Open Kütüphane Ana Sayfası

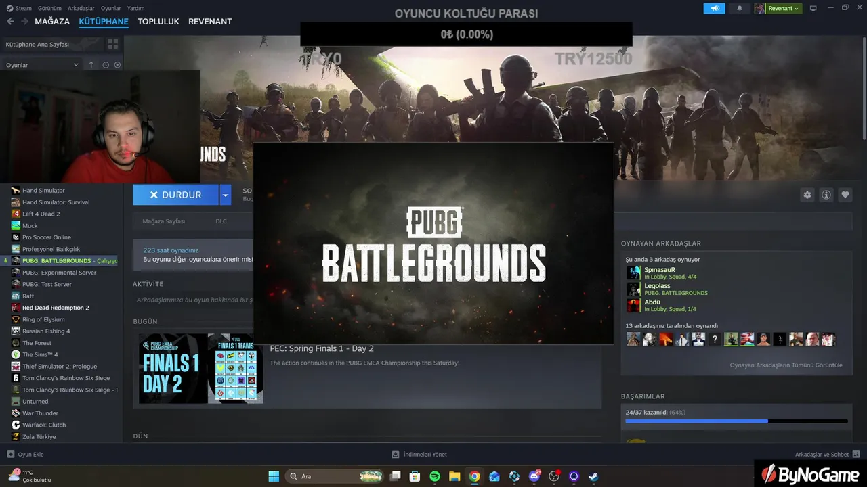[x=37, y=44]
